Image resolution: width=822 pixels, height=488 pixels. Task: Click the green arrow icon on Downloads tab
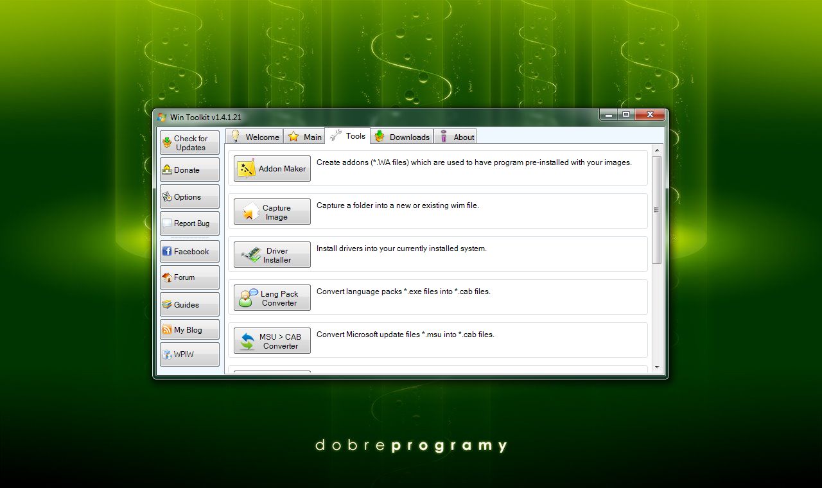(x=380, y=136)
